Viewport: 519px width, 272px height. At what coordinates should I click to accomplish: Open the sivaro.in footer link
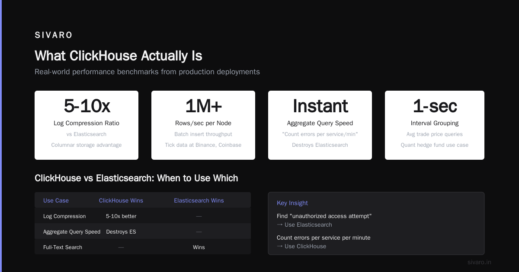pos(479,262)
